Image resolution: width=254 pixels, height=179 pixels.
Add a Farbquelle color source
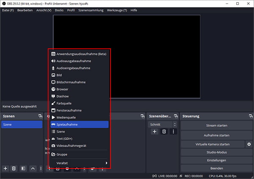pyautogui.click(x=80, y=103)
